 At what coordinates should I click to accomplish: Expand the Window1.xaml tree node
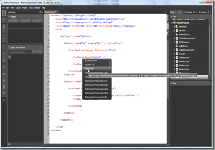coord(174,61)
